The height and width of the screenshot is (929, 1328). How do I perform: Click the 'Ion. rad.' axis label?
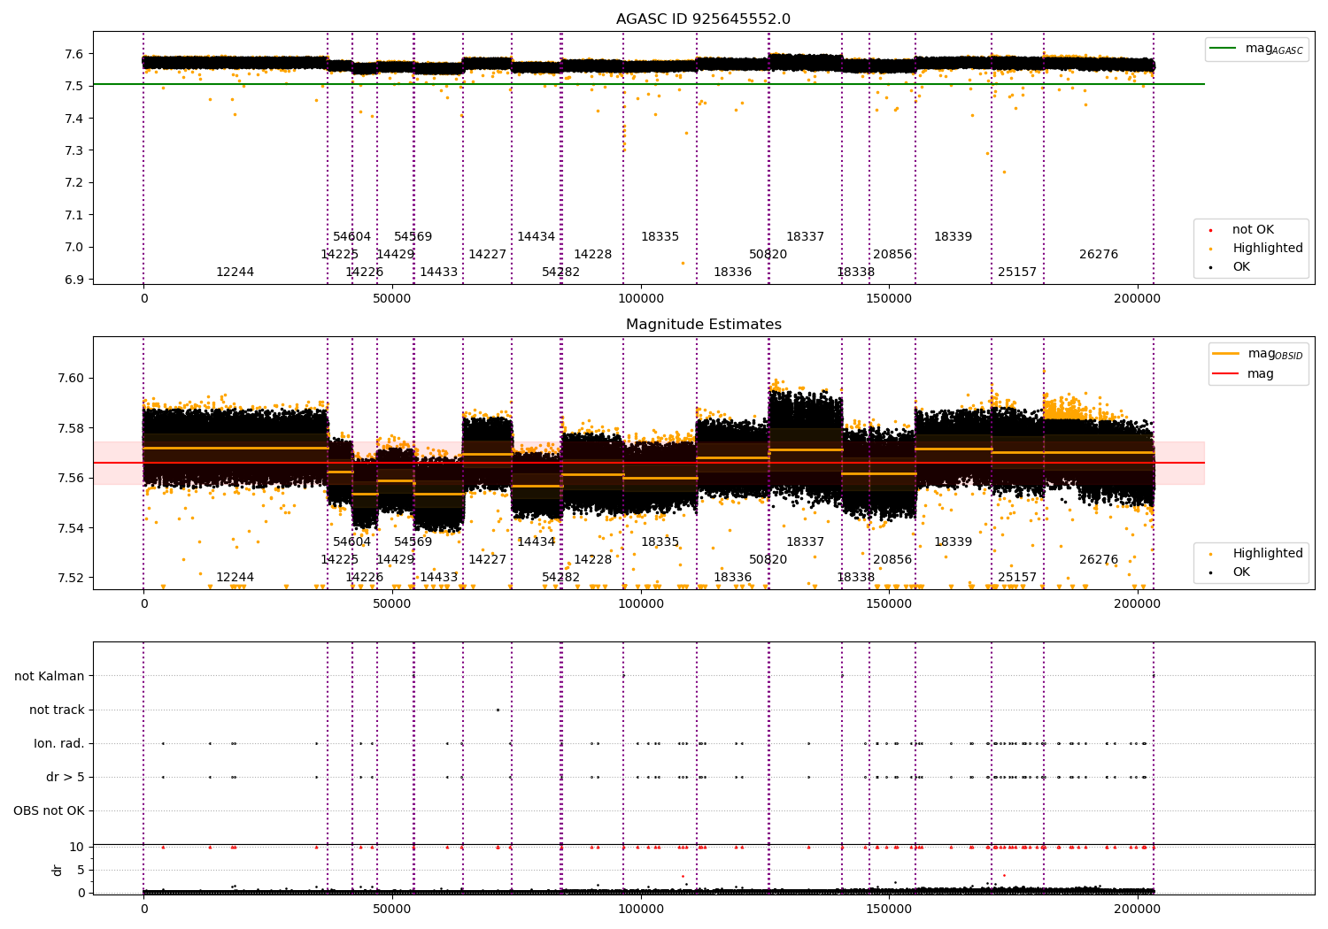click(59, 744)
